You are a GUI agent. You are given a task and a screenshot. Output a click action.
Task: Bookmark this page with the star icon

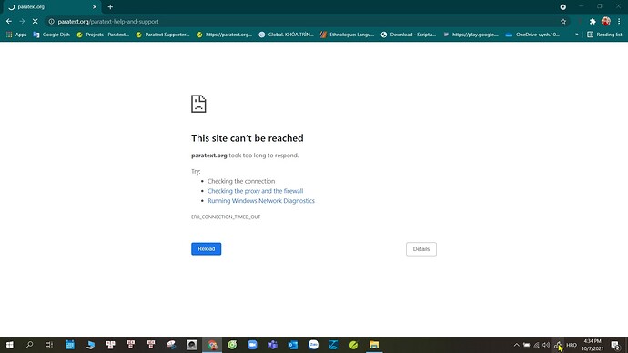click(x=563, y=22)
